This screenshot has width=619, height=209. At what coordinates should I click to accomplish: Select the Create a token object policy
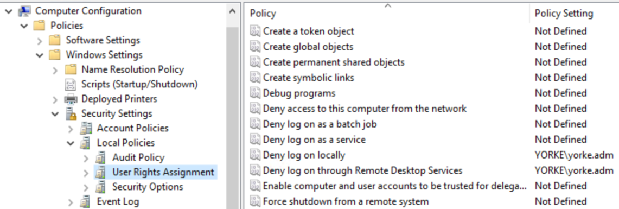309,31
